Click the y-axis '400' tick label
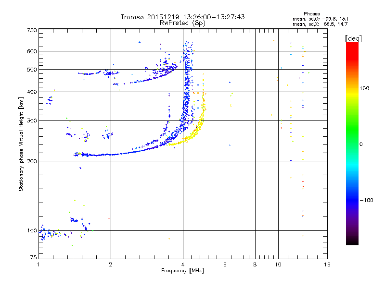Screen dimensions: 385x288 coord(32,92)
